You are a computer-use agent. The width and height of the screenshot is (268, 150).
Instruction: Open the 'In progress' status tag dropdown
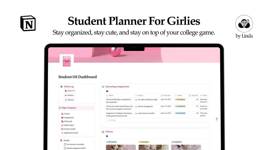[180, 100]
